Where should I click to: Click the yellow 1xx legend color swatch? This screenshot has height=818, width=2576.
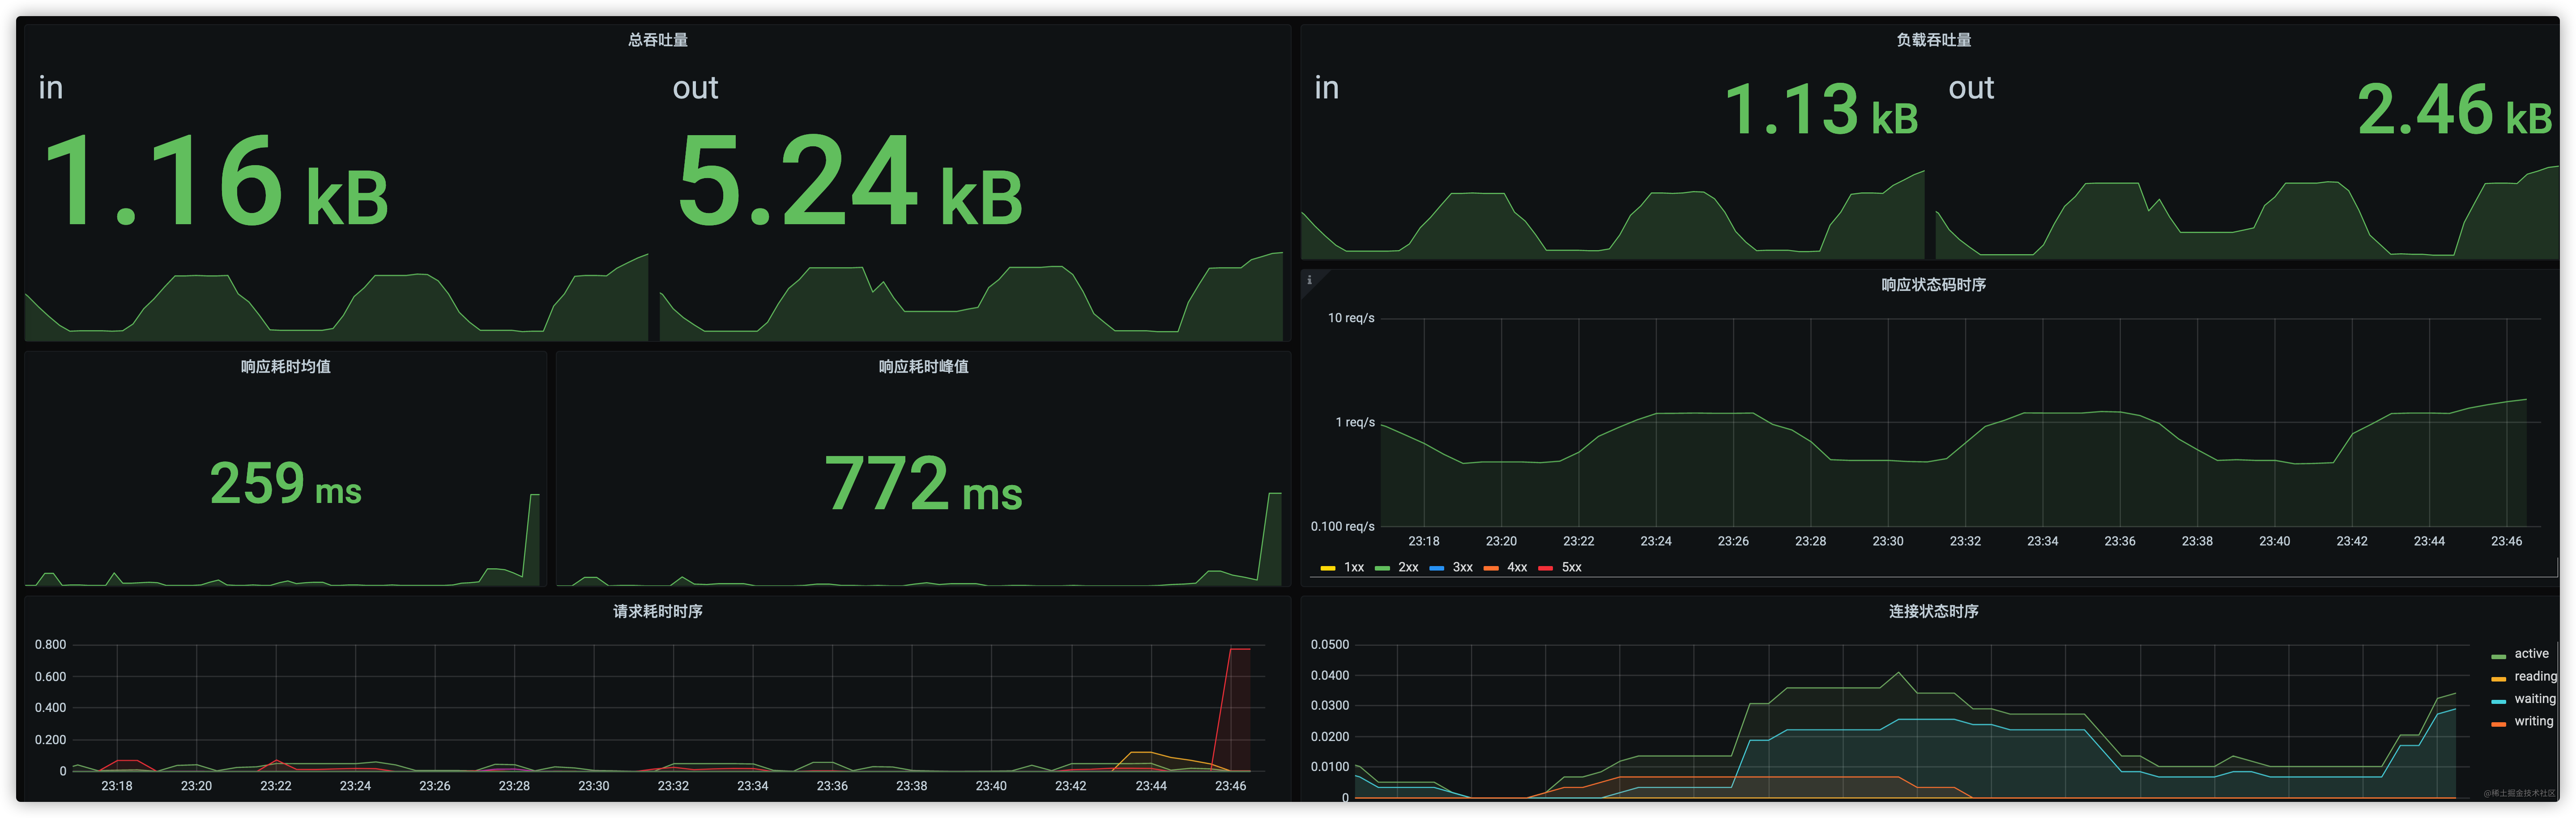[x=1328, y=568]
